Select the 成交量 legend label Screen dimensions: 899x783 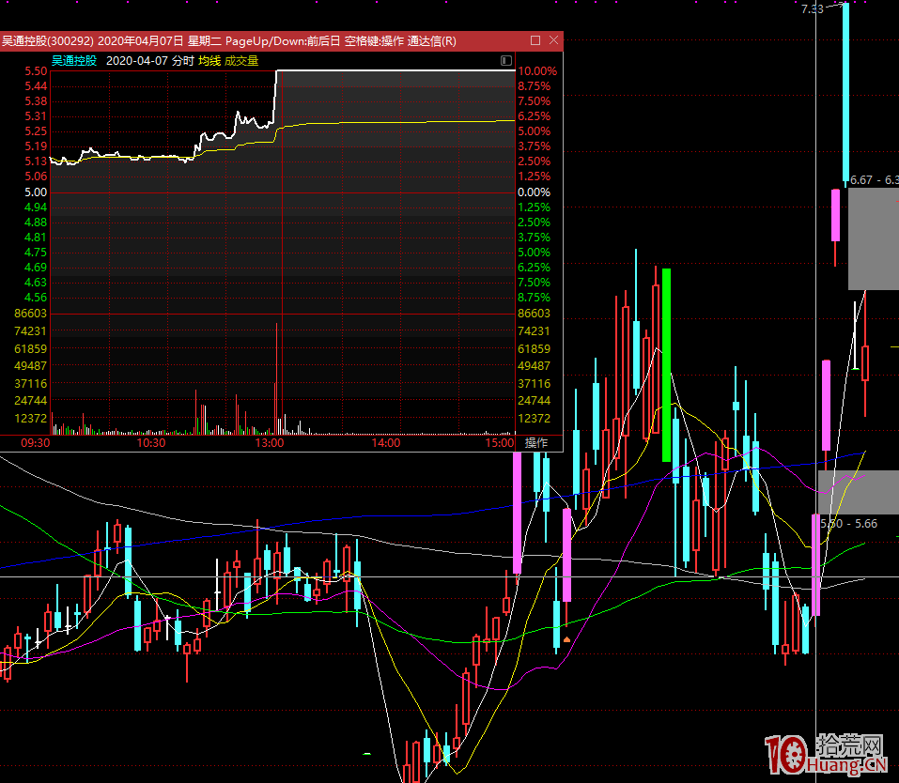tap(241, 61)
